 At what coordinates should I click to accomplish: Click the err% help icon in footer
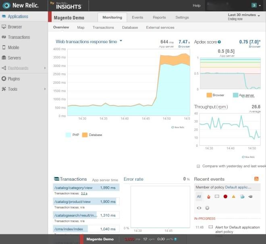point(175,239)
